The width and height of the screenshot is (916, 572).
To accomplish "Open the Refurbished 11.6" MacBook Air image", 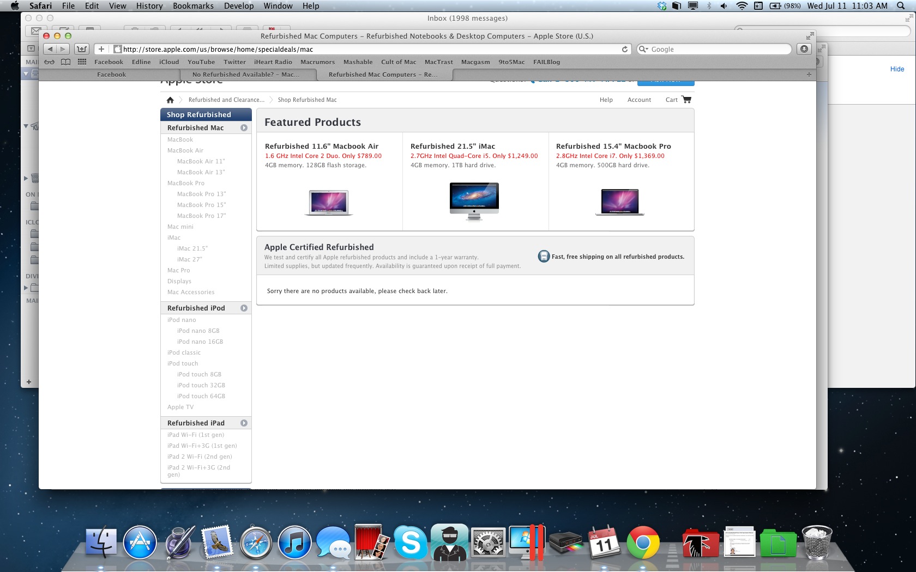I will click(x=329, y=203).
